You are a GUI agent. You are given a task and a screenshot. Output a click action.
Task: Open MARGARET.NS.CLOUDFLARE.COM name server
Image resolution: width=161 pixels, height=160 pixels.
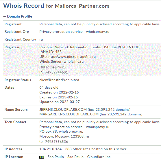pos(69,114)
